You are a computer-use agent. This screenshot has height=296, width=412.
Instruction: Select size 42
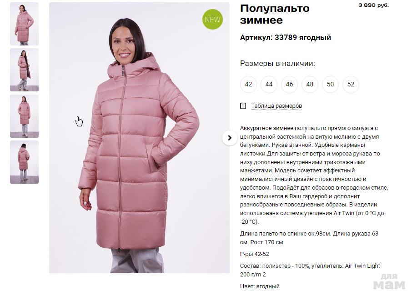tap(248, 84)
